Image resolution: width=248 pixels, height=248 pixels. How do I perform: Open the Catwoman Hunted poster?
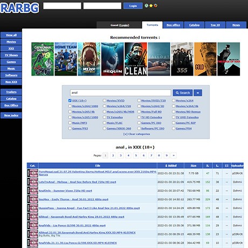[x=43, y=59]
